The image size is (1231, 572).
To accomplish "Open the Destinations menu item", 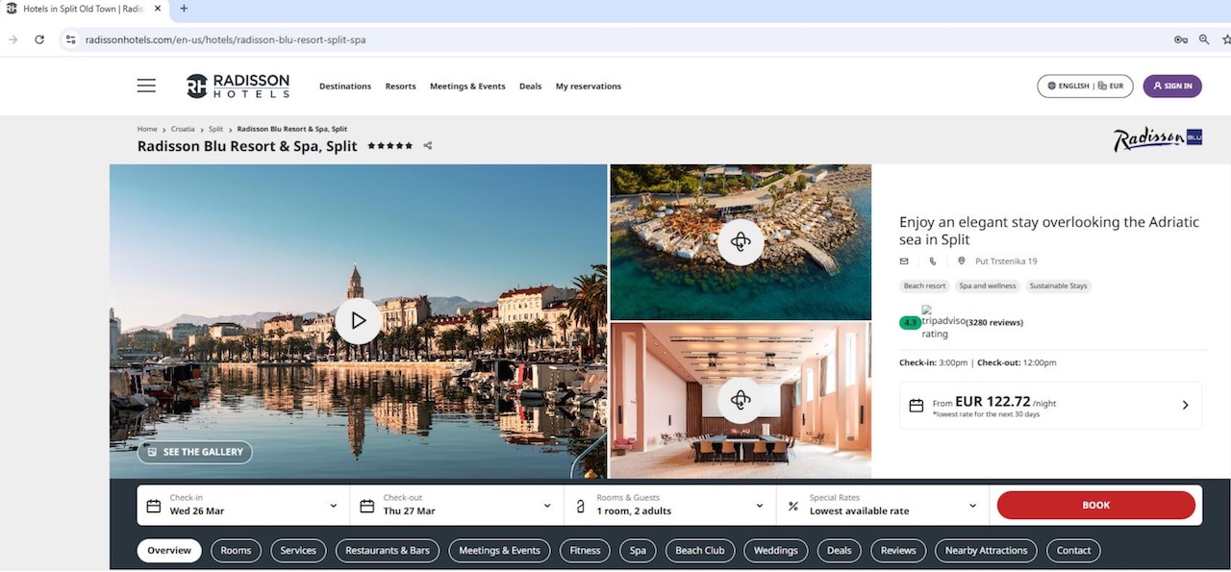I will point(344,87).
